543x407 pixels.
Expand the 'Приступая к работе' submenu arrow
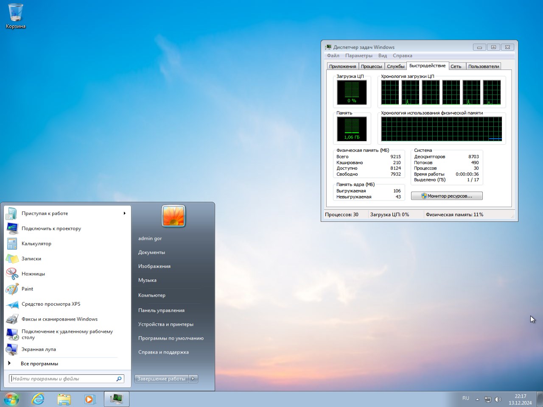(124, 213)
